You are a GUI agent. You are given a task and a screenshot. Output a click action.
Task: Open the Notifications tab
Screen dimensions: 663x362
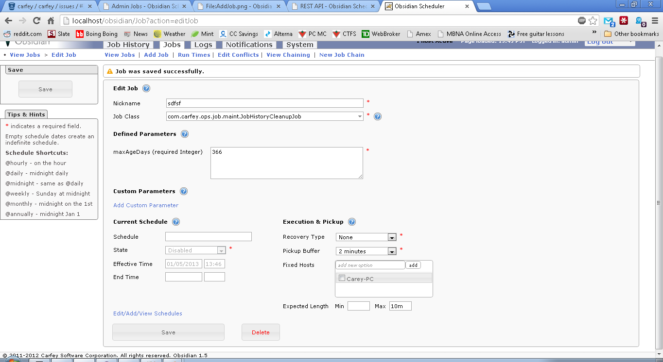click(249, 45)
